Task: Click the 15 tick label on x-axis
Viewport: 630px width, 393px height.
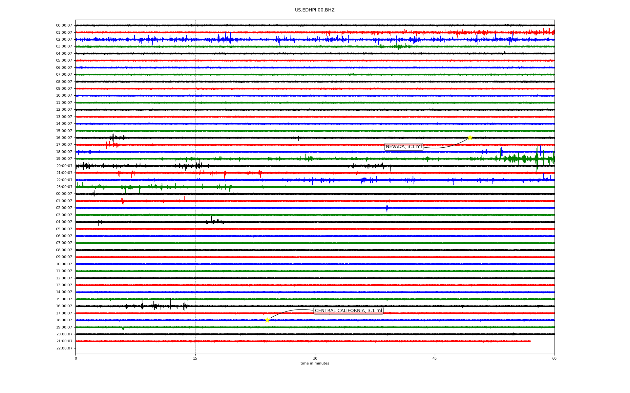Action: coord(195,358)
